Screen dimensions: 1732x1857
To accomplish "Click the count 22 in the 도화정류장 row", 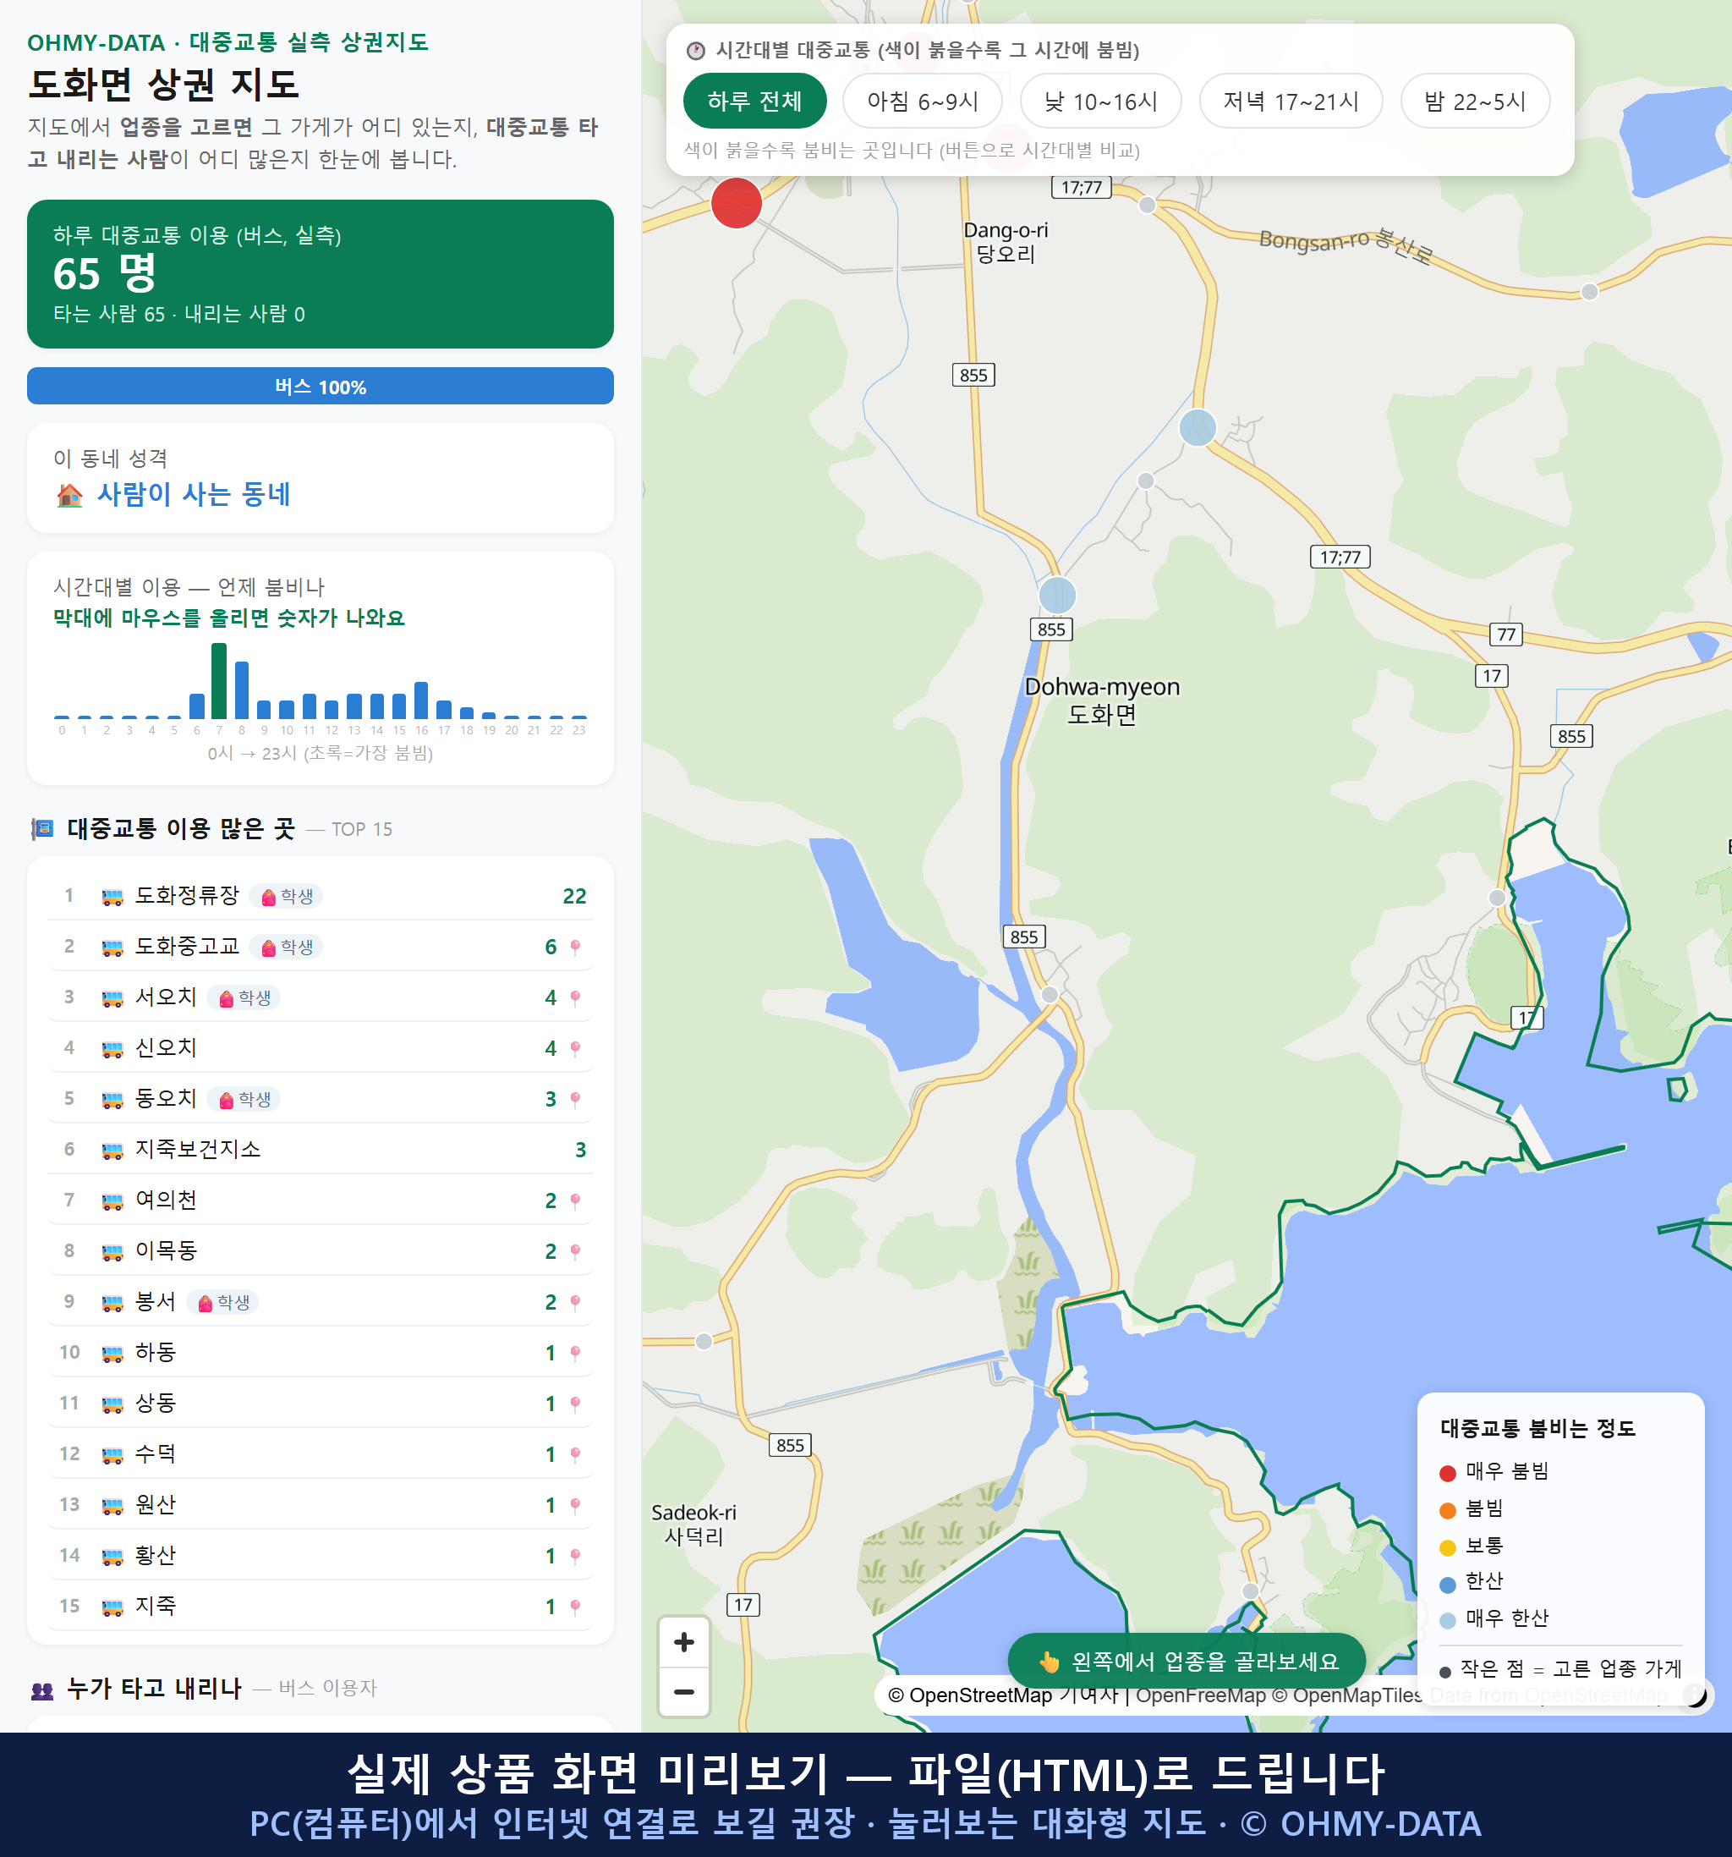I will coord(574,897).
